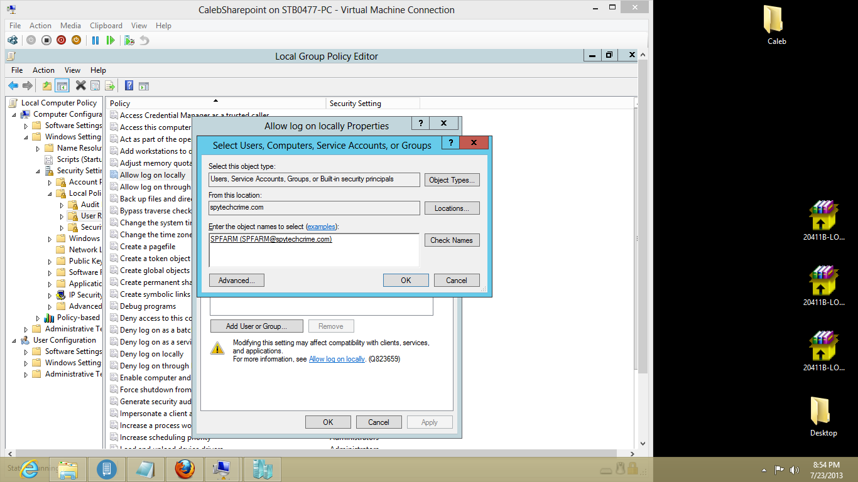Image resolution: width=858 pixels, height=482 pixels.
Task: Click the grey Forward arrow in Group Policy toolbar
Action: [x=27, y=86]
